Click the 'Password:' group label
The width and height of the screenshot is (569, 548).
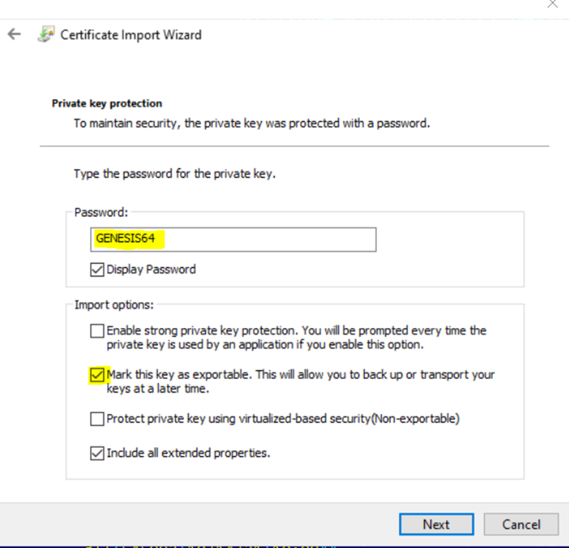pos(101,212)
